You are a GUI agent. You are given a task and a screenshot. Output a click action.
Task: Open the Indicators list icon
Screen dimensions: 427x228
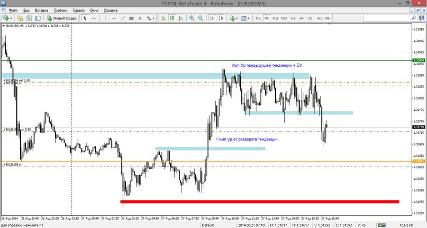click(x=232, y=18)
